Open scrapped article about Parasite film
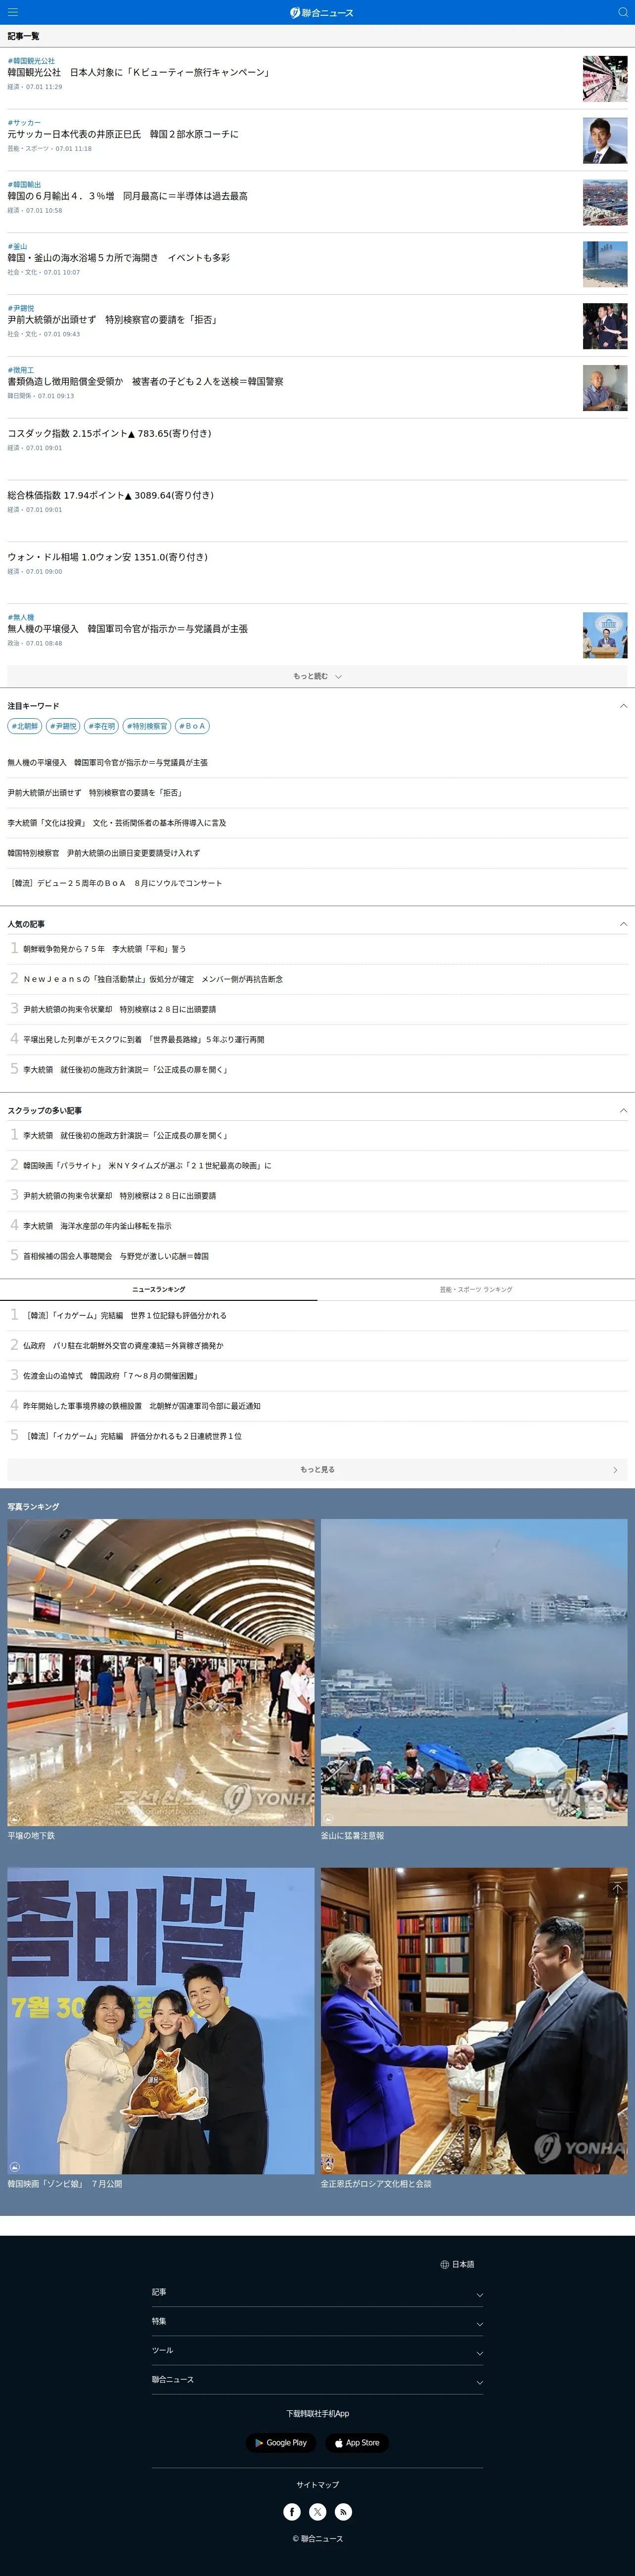This screenshot has width=635, height=2576. pos(147,1165)
